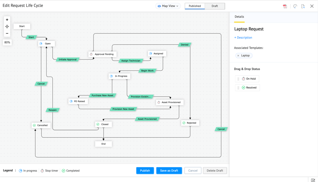Export the life cycle as PDF
318x182 pixels.
click(x=285, y=6)
